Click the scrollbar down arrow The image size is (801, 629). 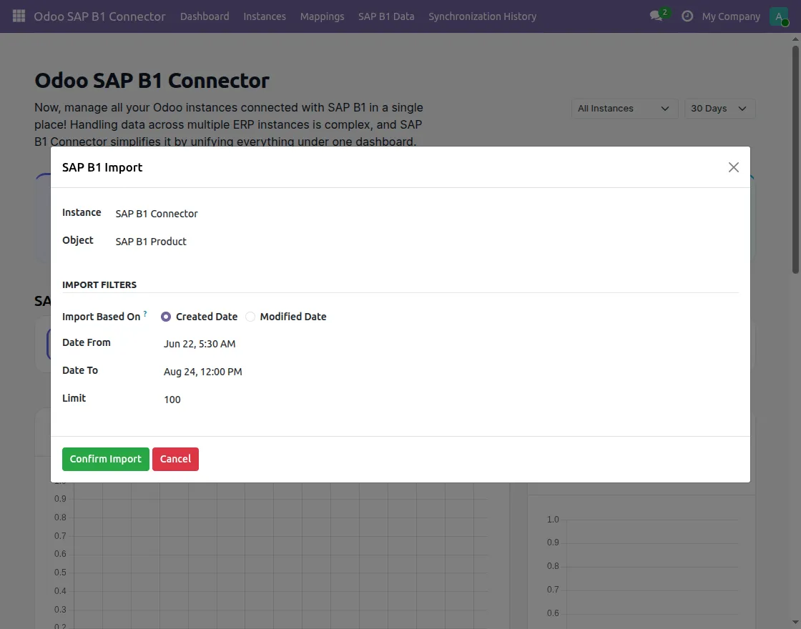(x=795, y=623)
